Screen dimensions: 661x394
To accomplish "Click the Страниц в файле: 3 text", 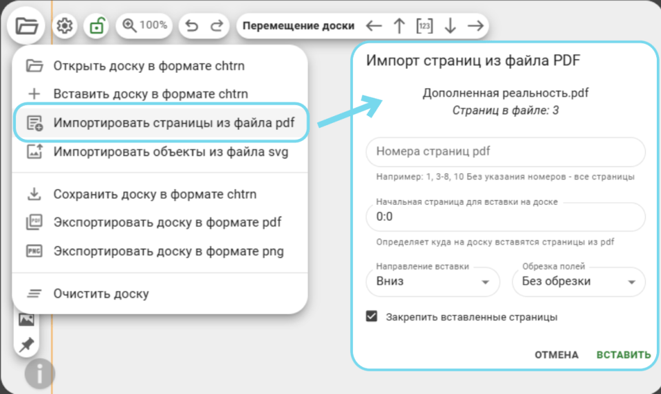I will (506, 111).
